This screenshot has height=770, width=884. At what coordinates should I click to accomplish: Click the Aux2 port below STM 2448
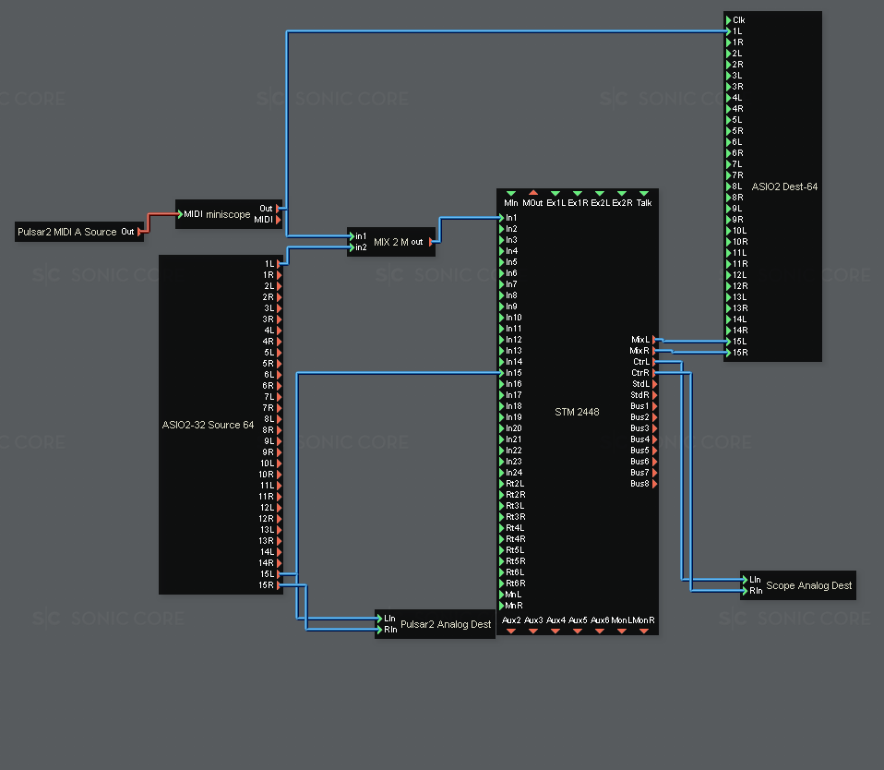coord(511,632)
